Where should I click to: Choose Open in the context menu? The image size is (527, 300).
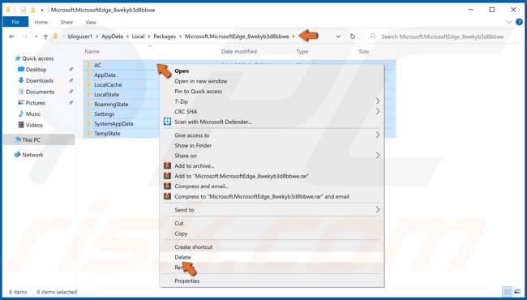tap(272, 71)
